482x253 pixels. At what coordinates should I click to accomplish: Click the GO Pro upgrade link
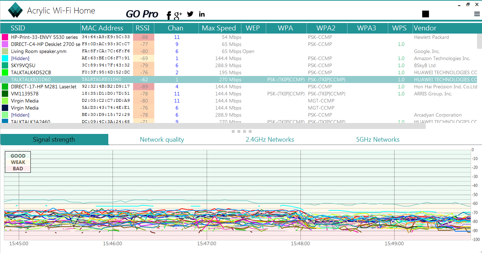coord(142,14)
